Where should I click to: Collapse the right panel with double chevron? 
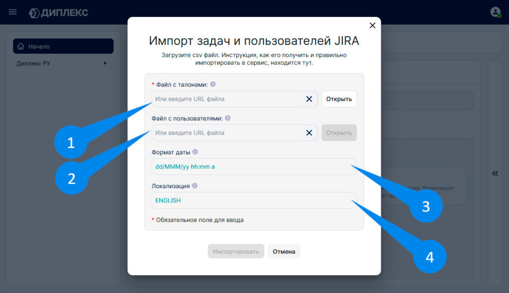(495, 174)
